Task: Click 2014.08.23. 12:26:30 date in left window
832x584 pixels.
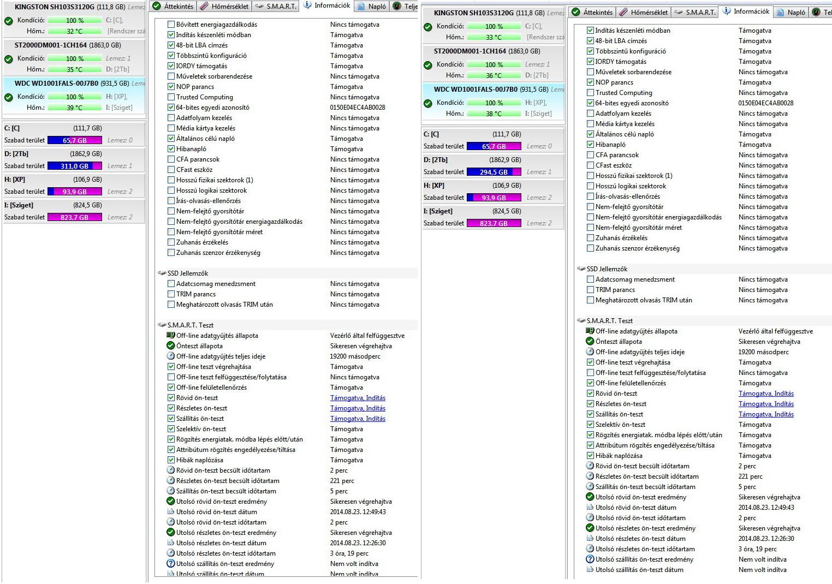Action: pos(358,543)
